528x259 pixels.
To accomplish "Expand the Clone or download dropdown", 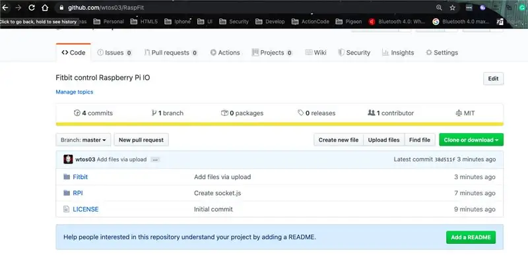I will click(471, 140).
